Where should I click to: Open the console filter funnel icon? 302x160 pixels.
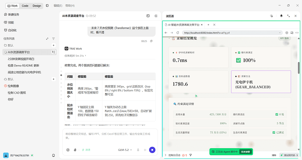coord(191,155)
